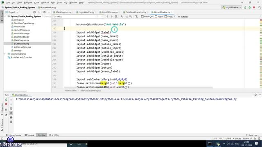
Task: Open Run panel settings gear
Action: pyautogui.click(x=255, y=95)
